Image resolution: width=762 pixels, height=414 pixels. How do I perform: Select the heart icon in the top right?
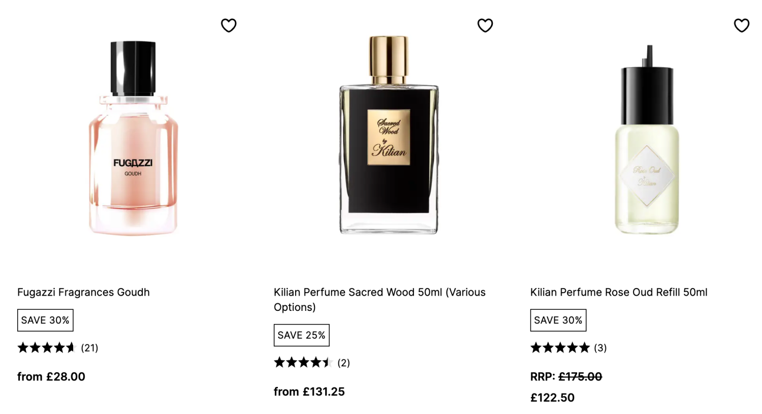(x=741, y=25)
